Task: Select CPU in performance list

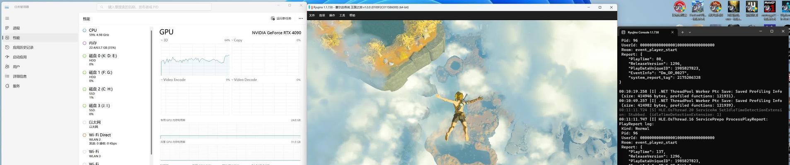Action: coord(115,32)
